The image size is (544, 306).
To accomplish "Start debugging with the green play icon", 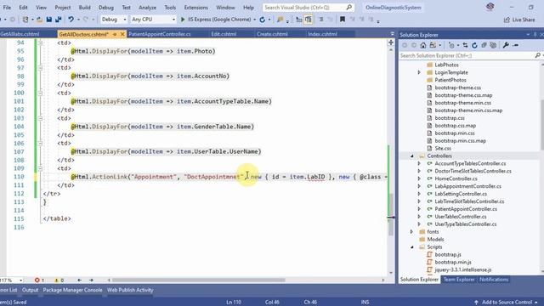I will pyautogui.click(x=183, y=20).
